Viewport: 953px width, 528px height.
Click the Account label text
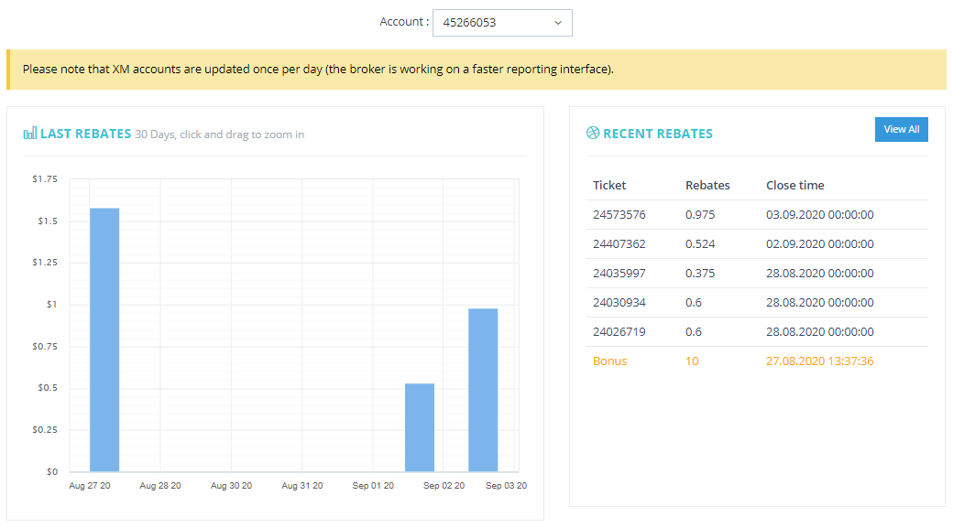coord(404,22)
